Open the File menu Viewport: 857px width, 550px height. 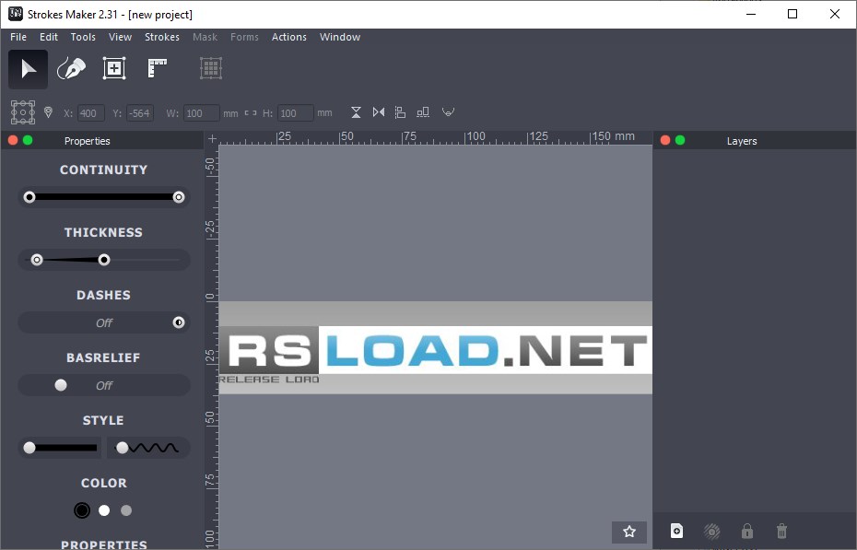pyautogui.click(x=18, y=37)
